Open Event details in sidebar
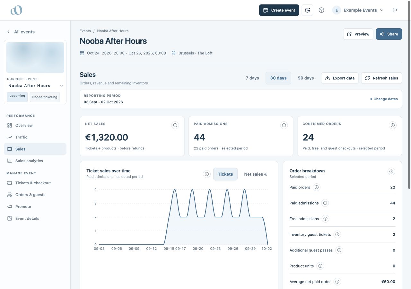This screenshot has height=289, width=411. (35, 218)
